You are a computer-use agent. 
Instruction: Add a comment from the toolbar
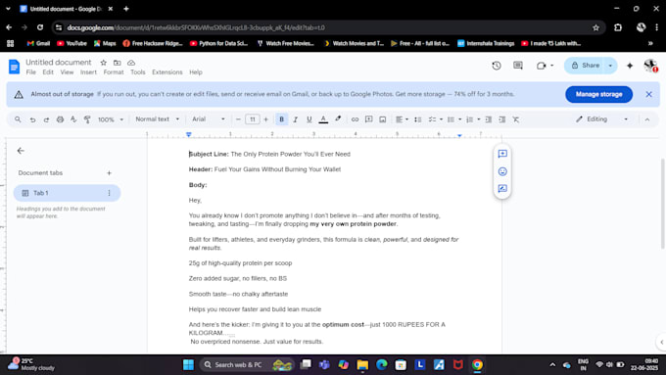tap(368, 119)
